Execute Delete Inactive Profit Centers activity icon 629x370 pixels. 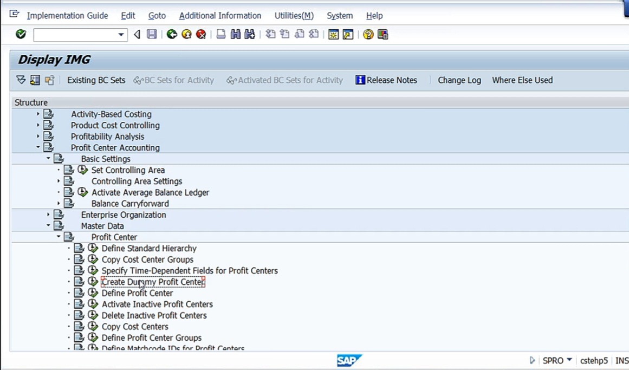point(93,315)
